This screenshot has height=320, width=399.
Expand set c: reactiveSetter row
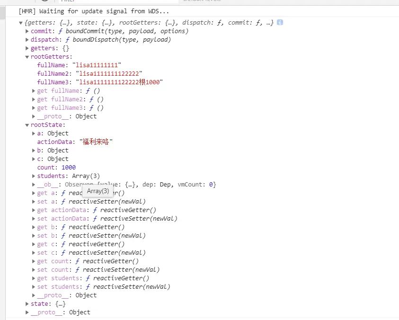(33, 253)
